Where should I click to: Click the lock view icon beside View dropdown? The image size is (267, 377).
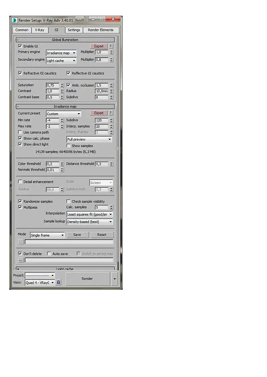[58, 283]
